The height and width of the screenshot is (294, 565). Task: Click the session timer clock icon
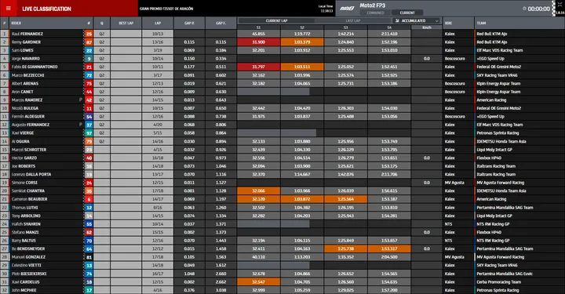[524, 9]
